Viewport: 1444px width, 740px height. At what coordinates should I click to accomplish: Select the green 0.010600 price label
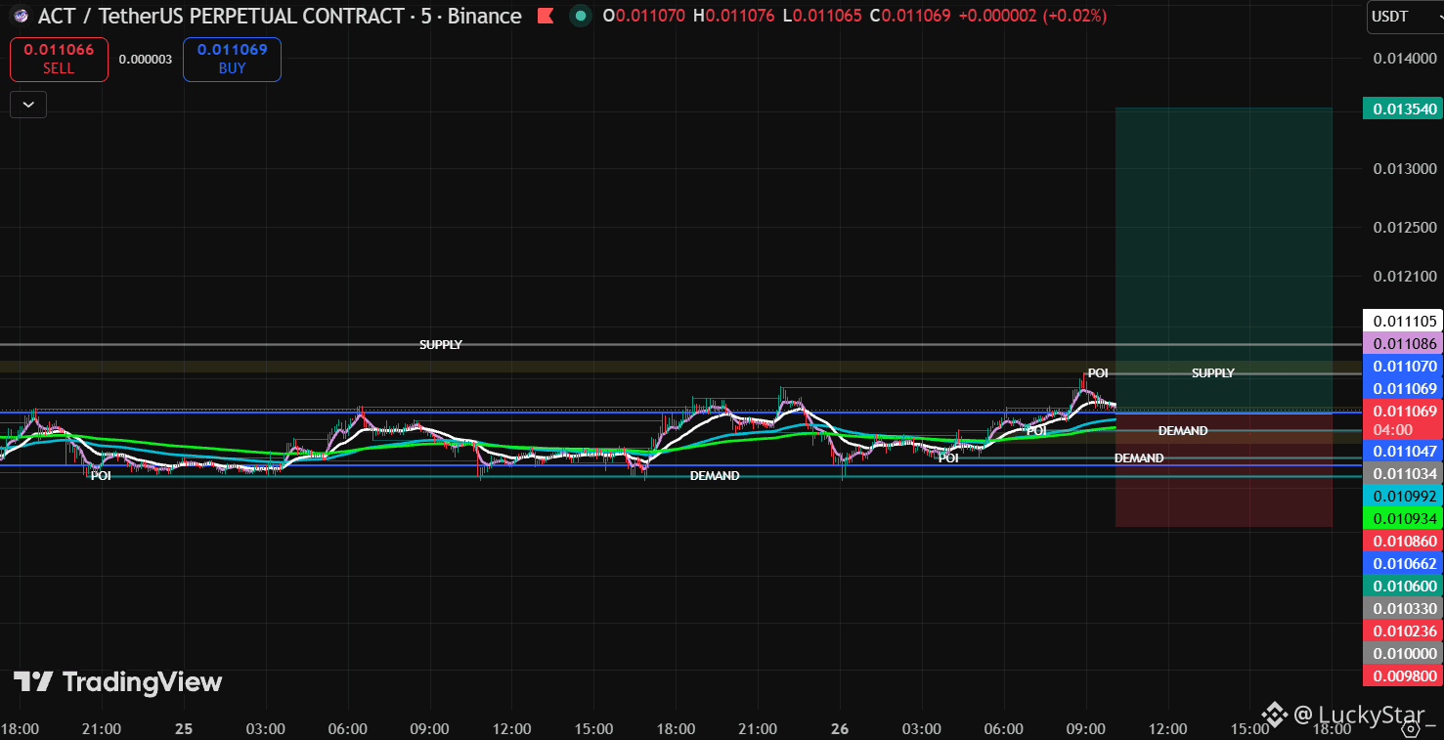tap(1403, 586)
